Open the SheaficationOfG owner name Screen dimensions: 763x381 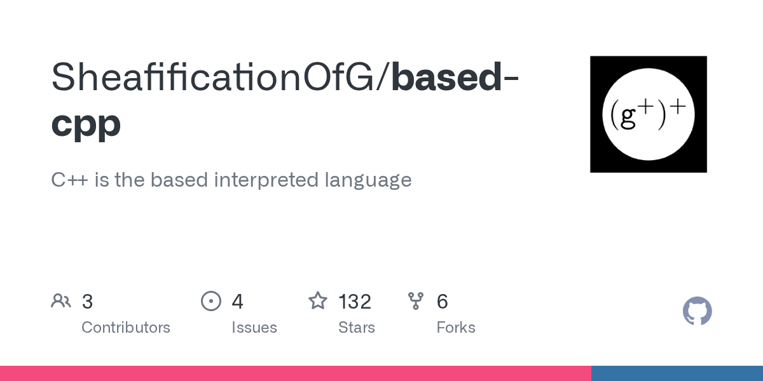tap(216, 76)
